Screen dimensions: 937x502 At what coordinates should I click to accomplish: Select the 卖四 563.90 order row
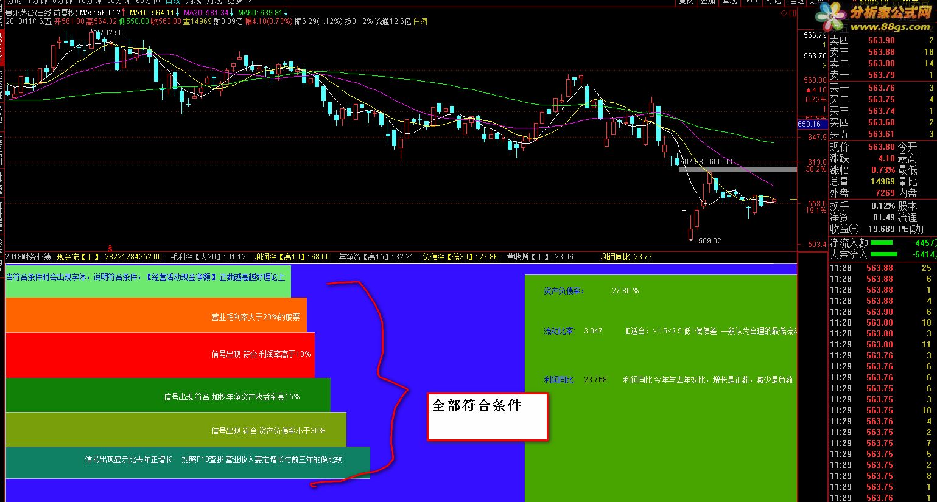[882, 40]
